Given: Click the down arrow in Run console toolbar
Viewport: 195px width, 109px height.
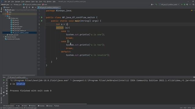Looking at the screenshot, I should coord(7,83).
